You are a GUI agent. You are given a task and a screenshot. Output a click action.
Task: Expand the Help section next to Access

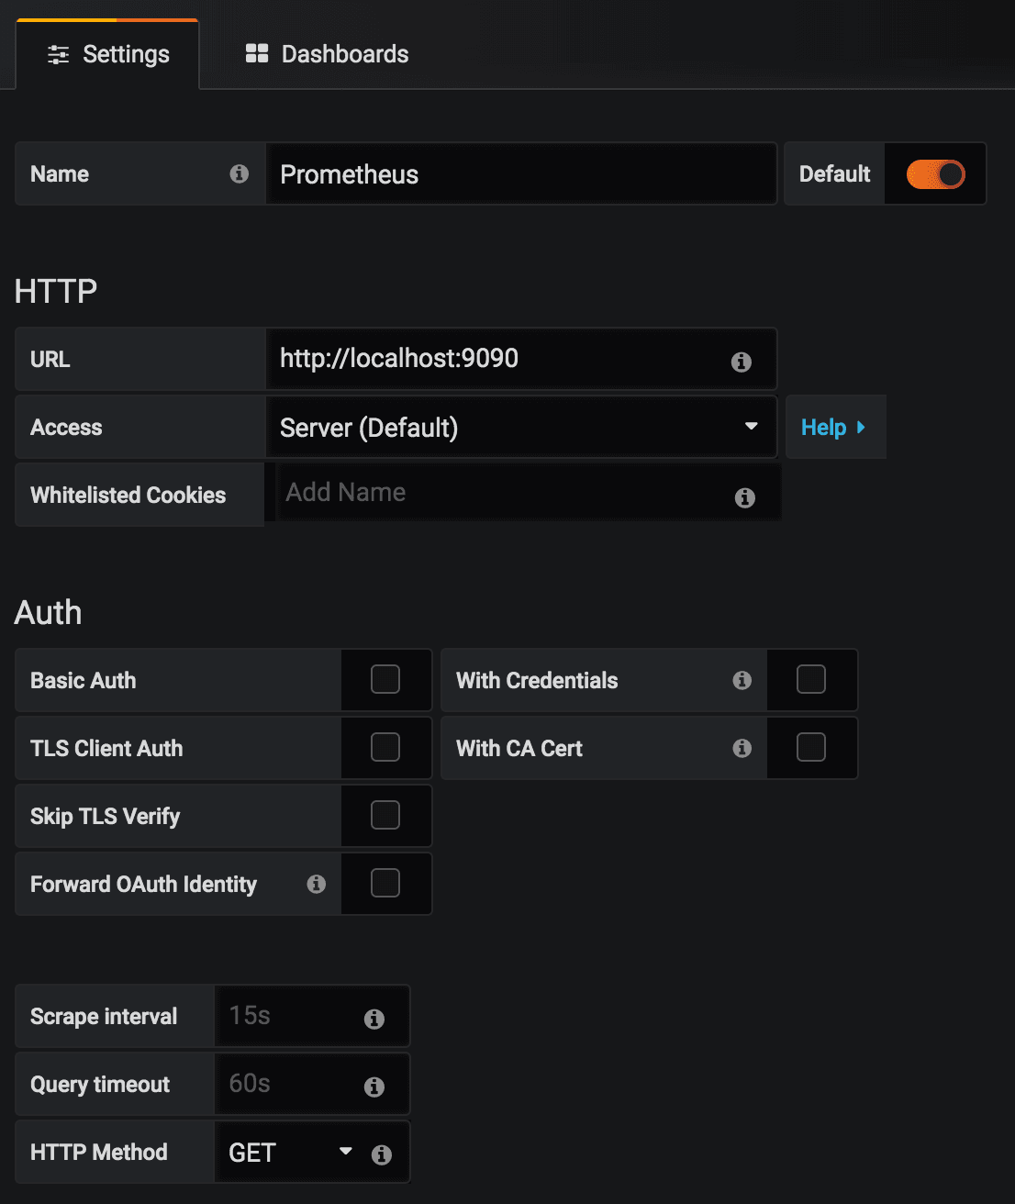coord(833,428)
